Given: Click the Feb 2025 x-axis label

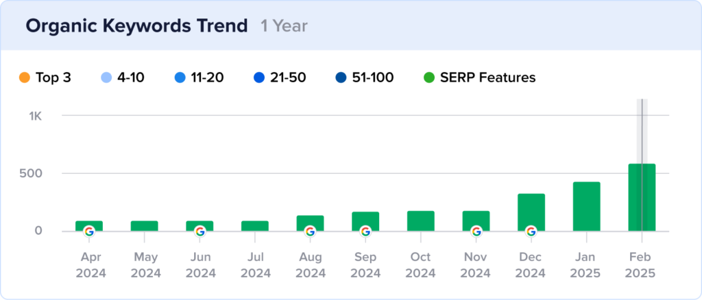Looking at the screenshot, I should (x=642, y=265).
